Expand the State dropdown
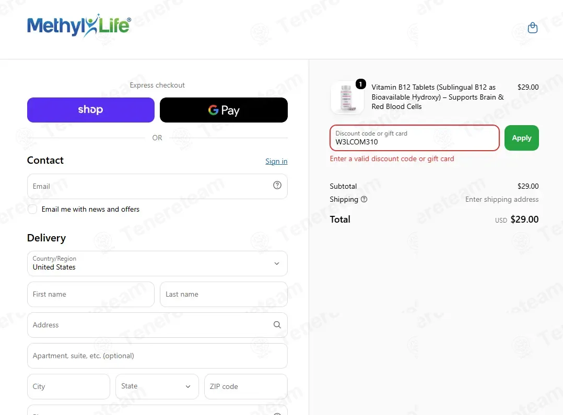Screen dimensions: 563x415 coord(157,386)
